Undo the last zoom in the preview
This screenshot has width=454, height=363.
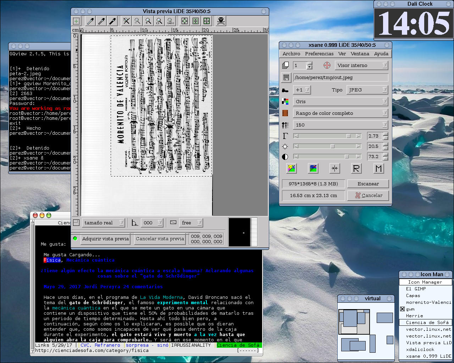click(x=170, y=21)
